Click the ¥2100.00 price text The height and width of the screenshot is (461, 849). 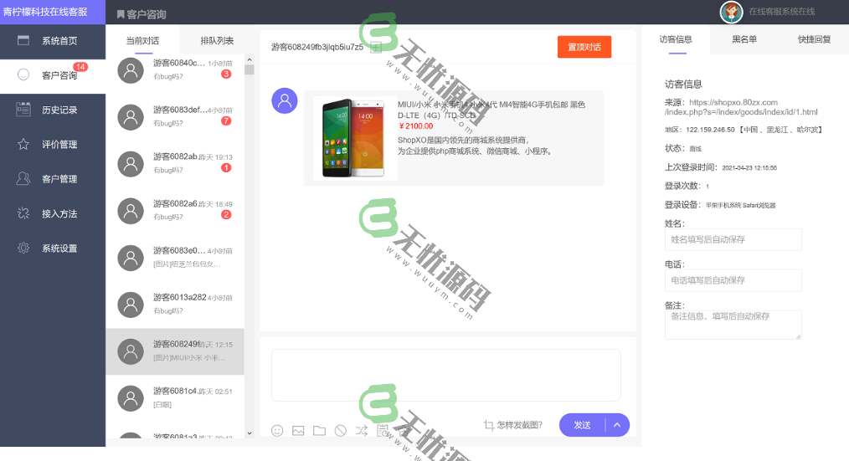pos(415,126)
